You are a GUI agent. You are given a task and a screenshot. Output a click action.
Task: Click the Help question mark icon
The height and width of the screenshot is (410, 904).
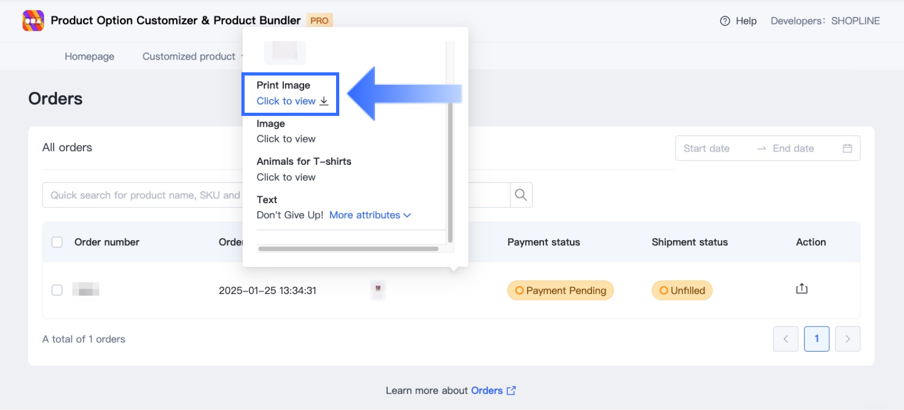[725, 21]
